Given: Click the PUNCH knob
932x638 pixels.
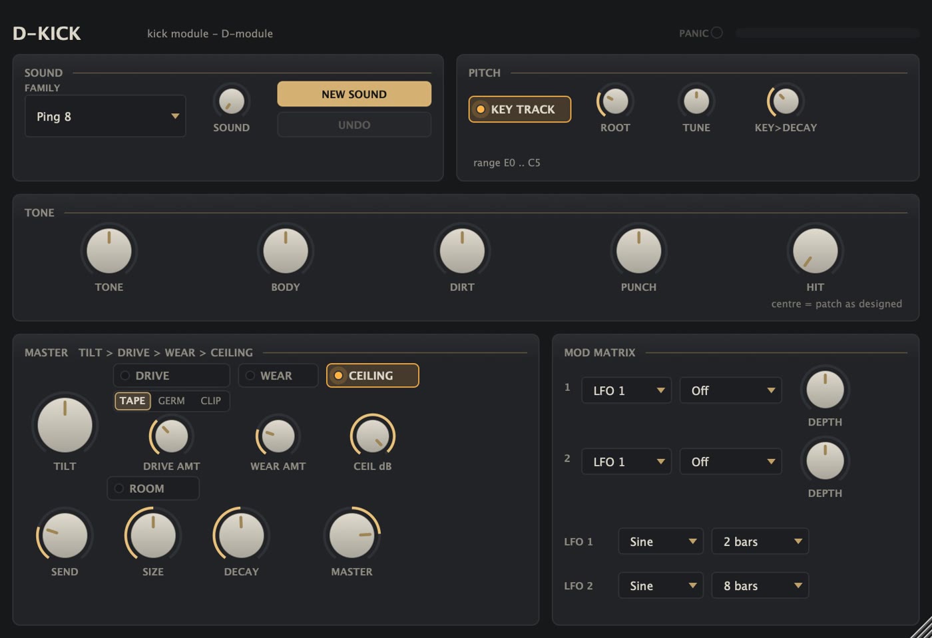Looking at the screenshot, I should (x=638, y=250).
